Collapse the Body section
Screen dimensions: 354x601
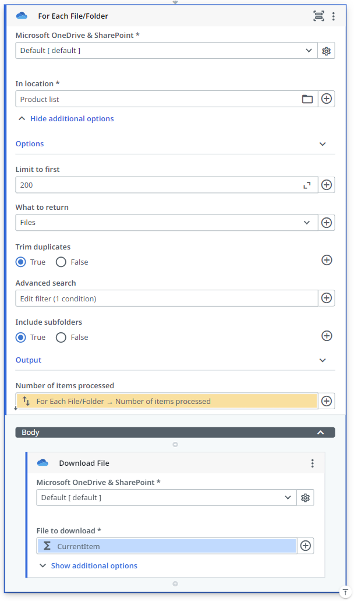tap(320, 433)
